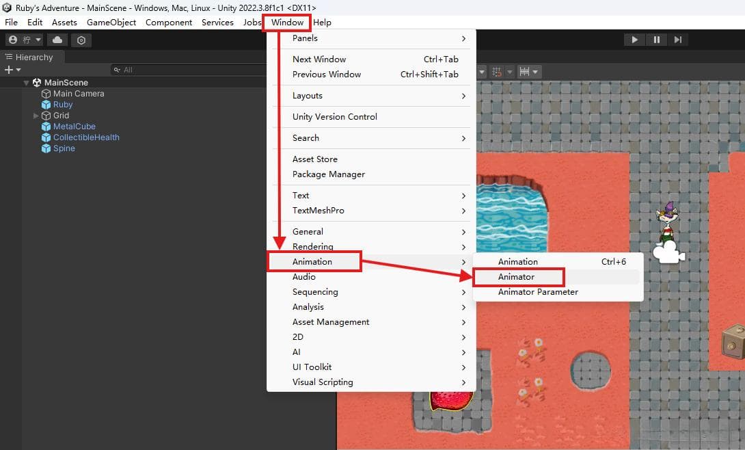Select the Ruby character in Scene view
The height and width of the screenshot is (450, 745).
667,224
